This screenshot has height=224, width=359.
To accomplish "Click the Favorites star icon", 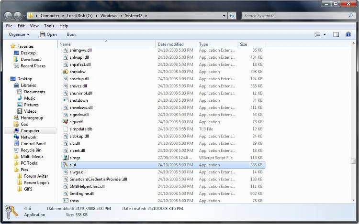I will pos(13,46).
